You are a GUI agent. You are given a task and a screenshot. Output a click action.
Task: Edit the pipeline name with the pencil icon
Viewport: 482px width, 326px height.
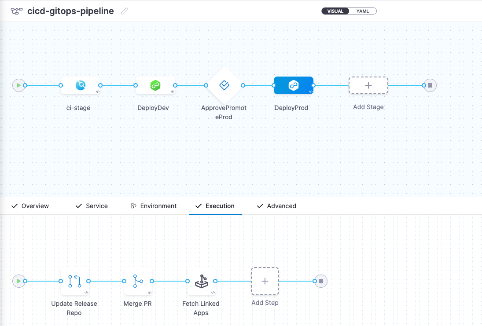point(124,11)
